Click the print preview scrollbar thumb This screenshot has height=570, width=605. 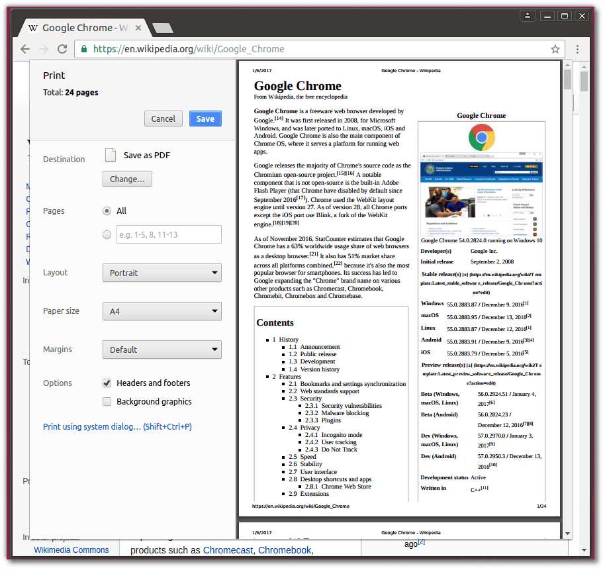pos(567,79)
